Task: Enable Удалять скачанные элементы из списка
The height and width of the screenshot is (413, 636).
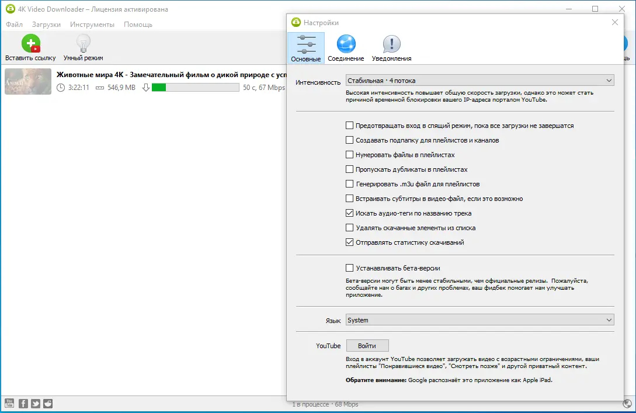Action: pos(349,228)
